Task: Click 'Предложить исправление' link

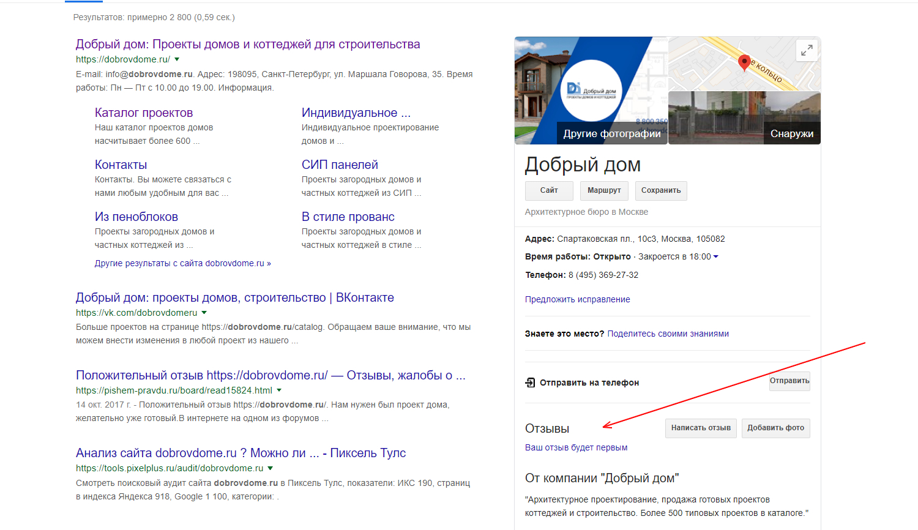Action: (577, 299)
